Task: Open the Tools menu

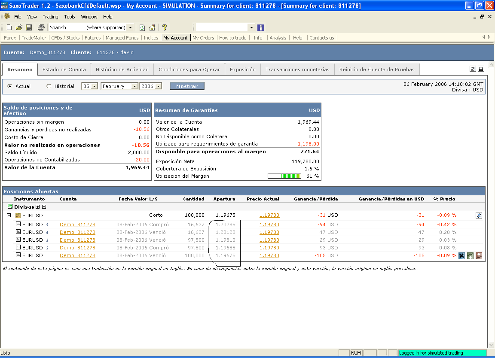Action: pos(70,17)
